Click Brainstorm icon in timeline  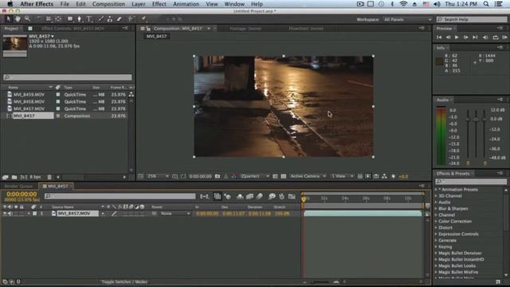272,196
